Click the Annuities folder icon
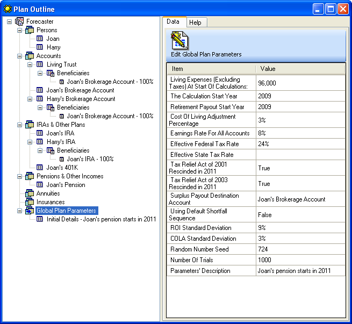 tap(30, 193)
